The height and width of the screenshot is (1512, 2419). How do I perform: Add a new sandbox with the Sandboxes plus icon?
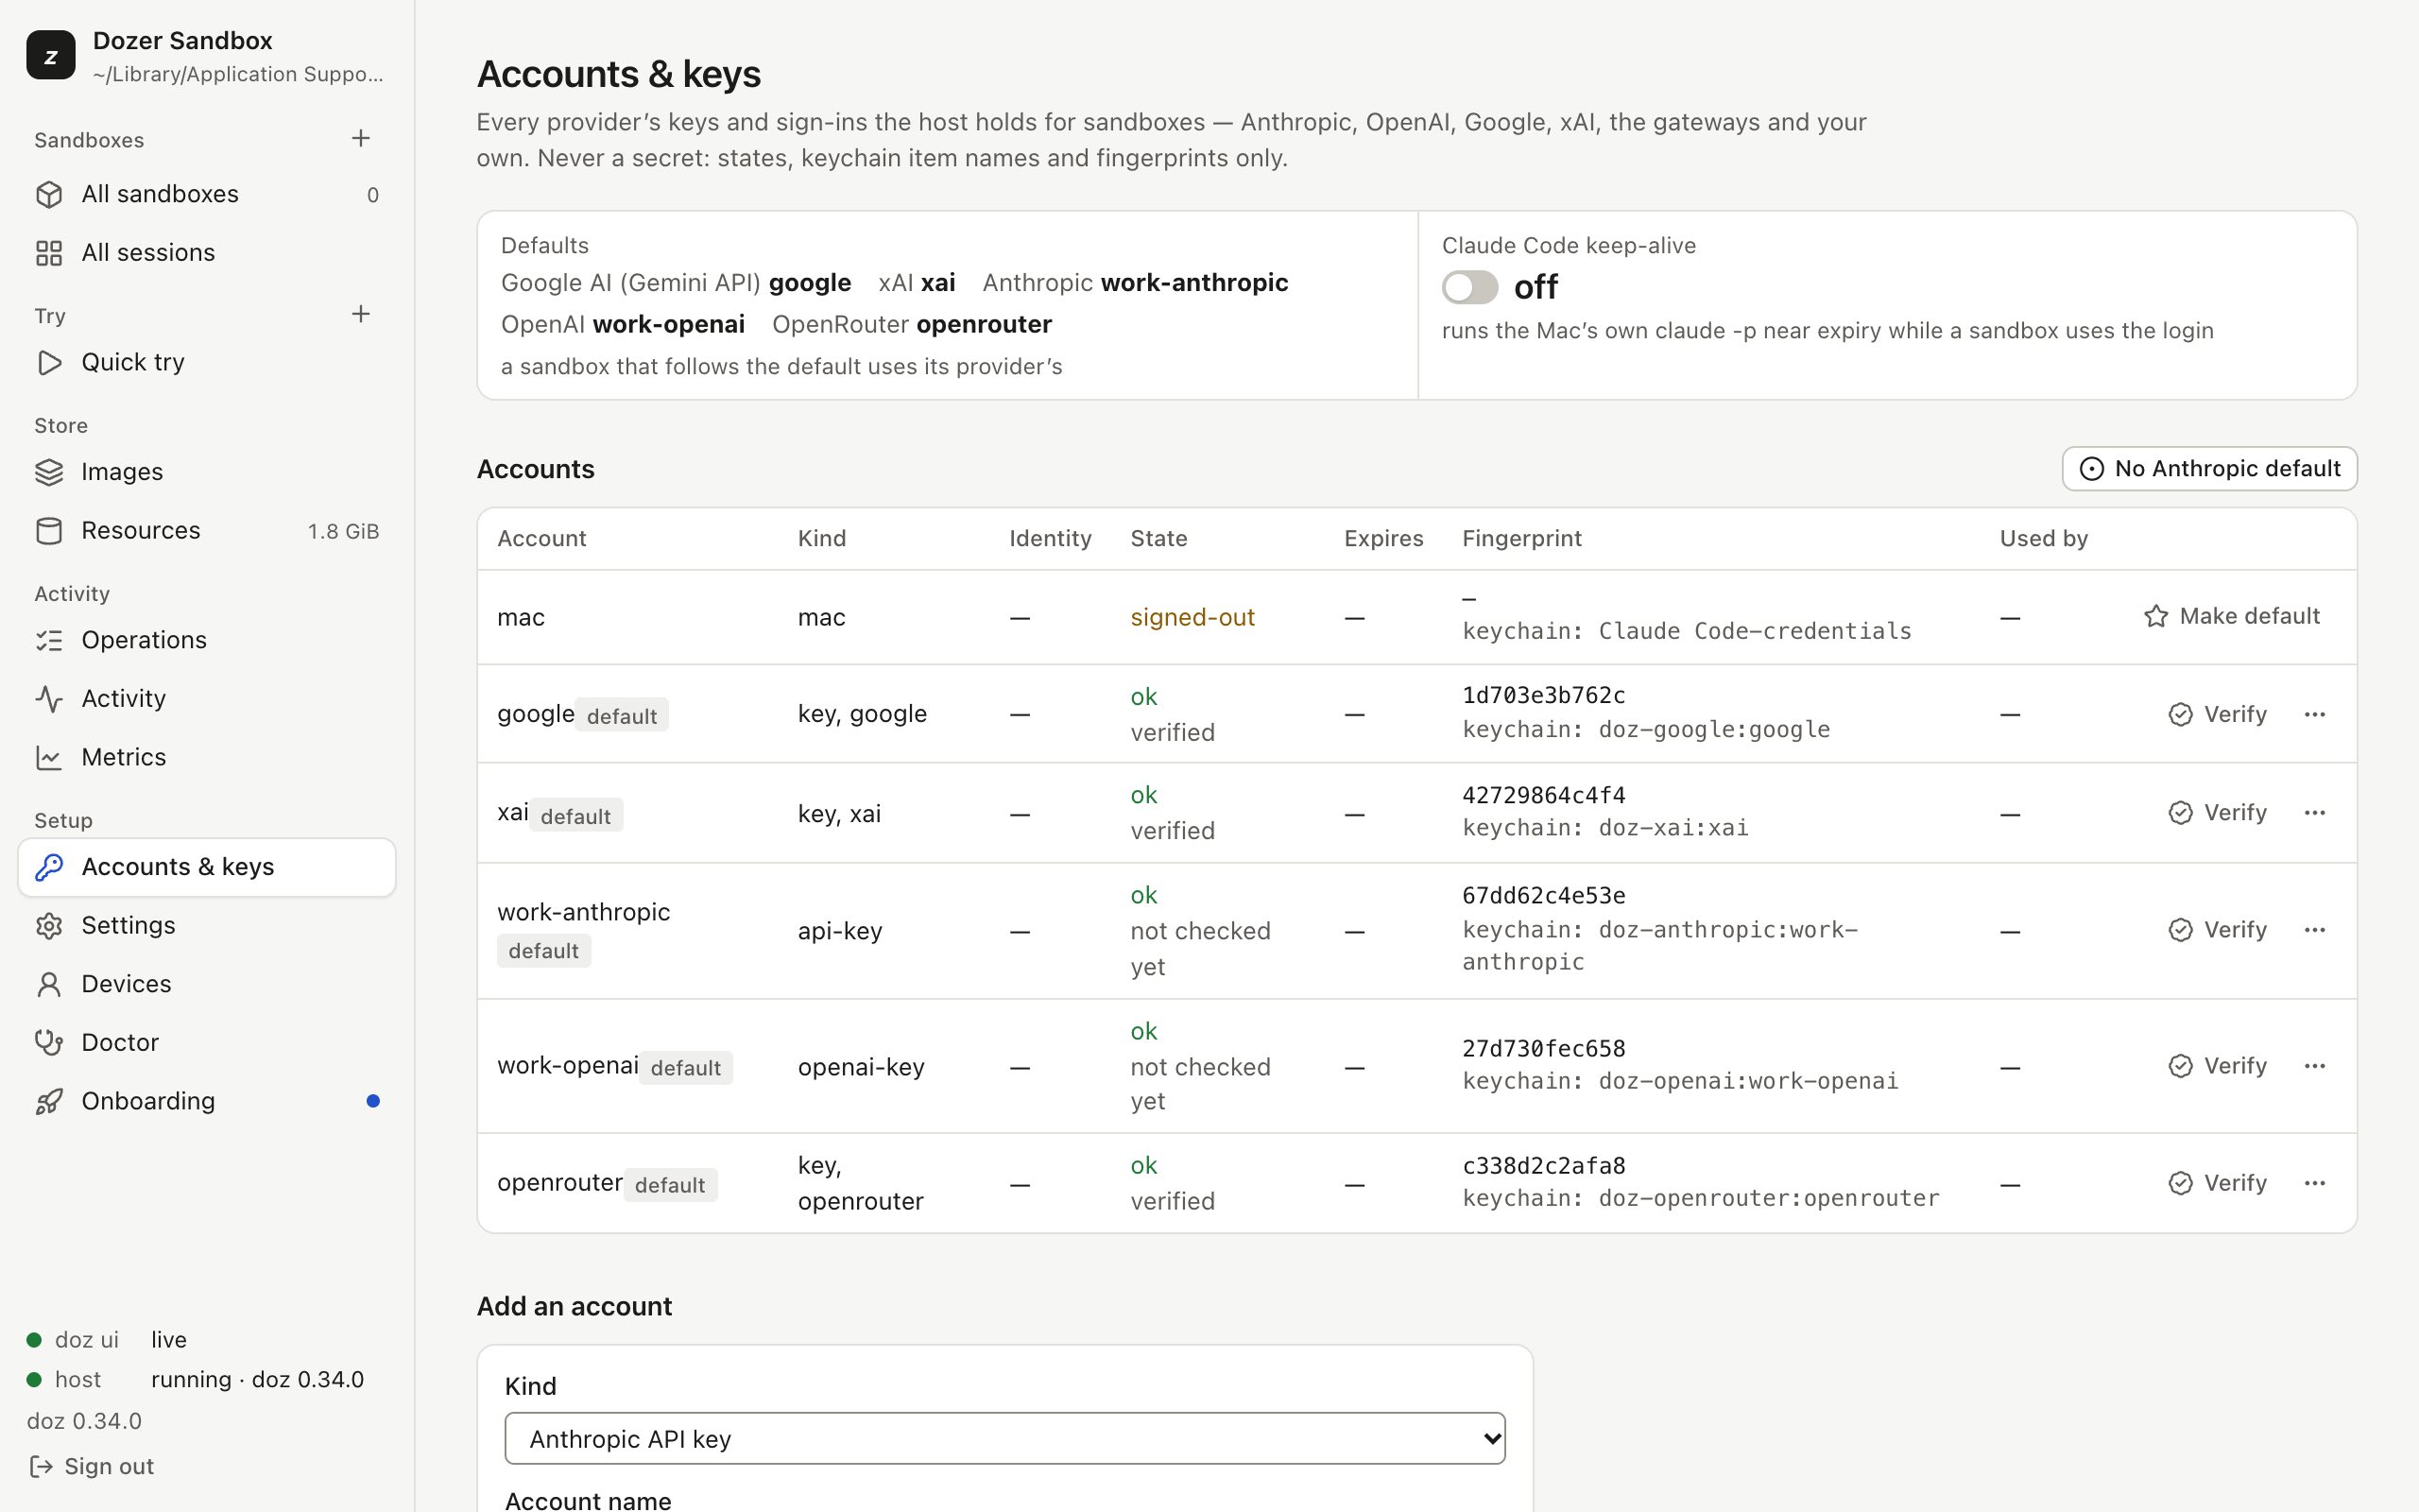click(x=361, y=138)
